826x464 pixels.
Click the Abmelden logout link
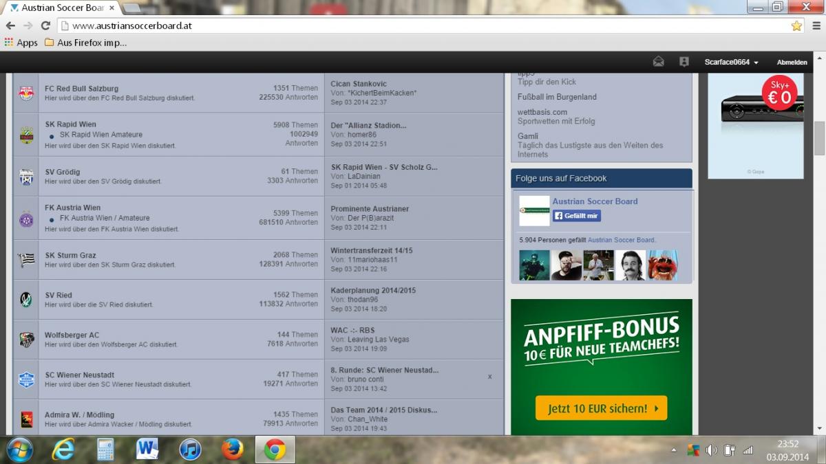pyautogui.click(x=792, y=63)
